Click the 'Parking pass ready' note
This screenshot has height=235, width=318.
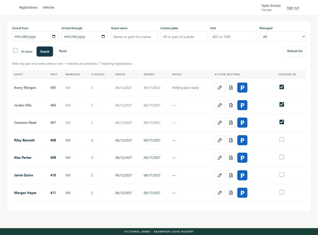(186, 88)
